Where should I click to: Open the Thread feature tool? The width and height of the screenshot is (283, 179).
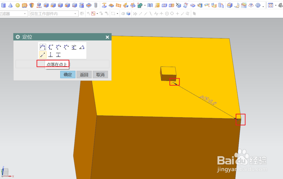tap(96, 5)
